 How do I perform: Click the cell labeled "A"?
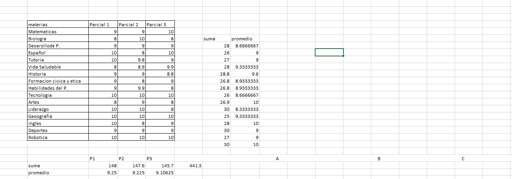pos(277,159)
